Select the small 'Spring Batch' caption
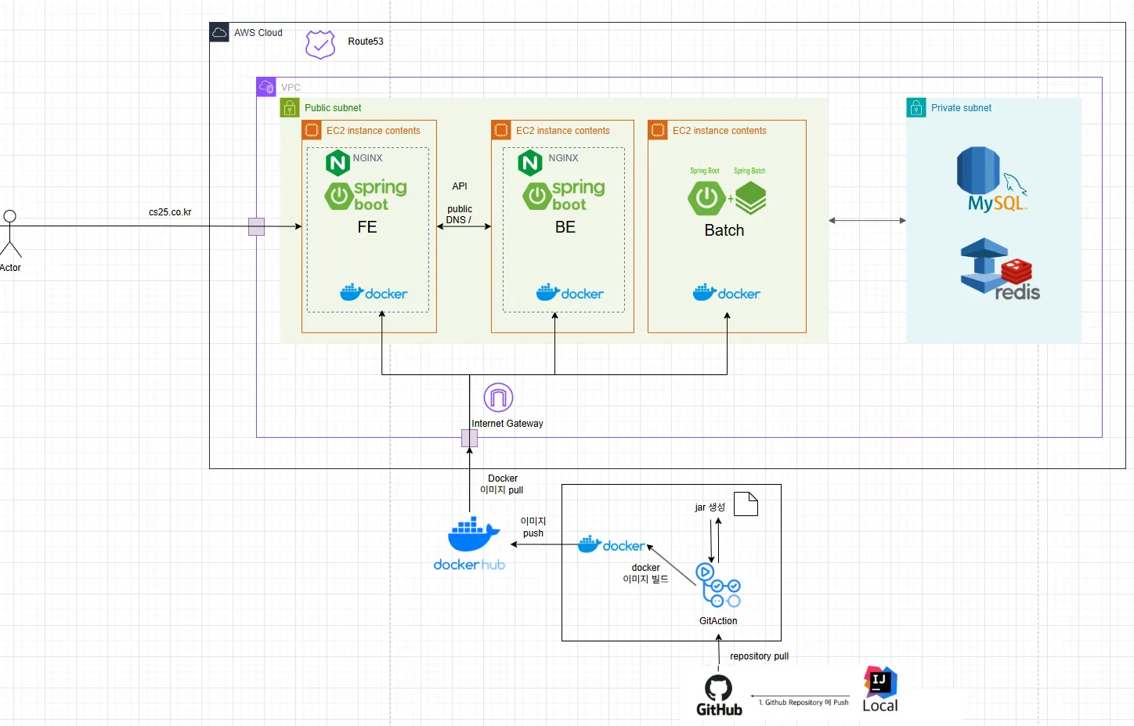This screenshot has height=726, width=1134. 749,171
